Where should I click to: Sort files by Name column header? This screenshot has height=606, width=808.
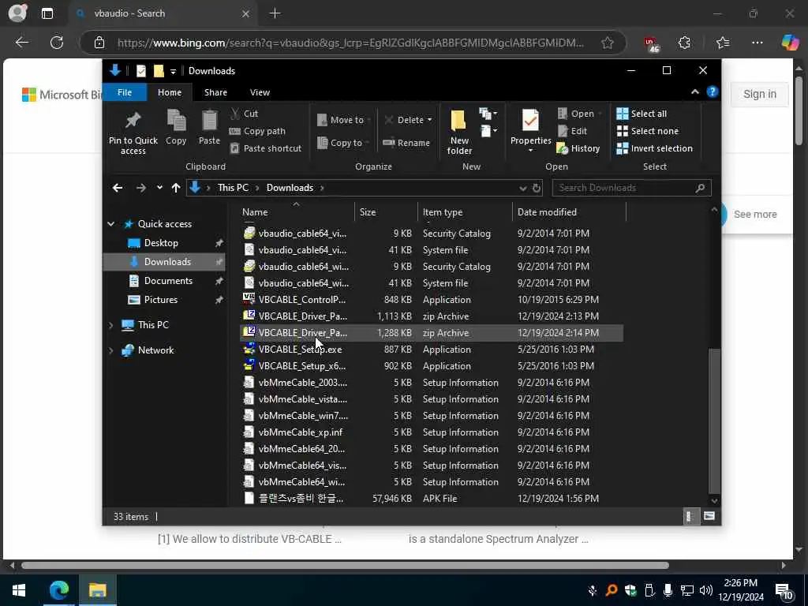297,211
